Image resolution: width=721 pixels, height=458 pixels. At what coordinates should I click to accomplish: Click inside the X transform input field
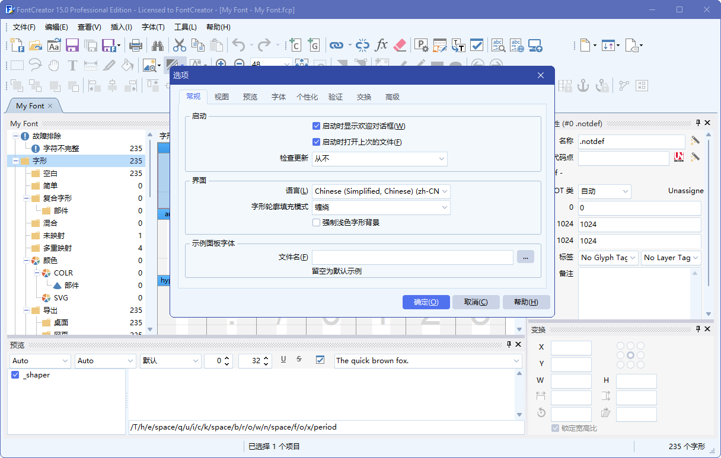[570, 347]
